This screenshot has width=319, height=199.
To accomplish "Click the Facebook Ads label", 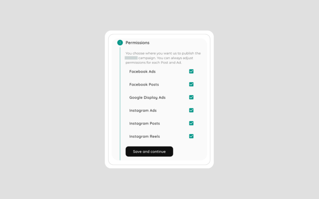I will (x=142, y=72).
